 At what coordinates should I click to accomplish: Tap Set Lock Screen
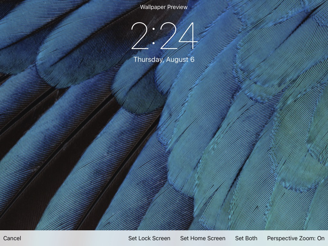click(149, 238)
